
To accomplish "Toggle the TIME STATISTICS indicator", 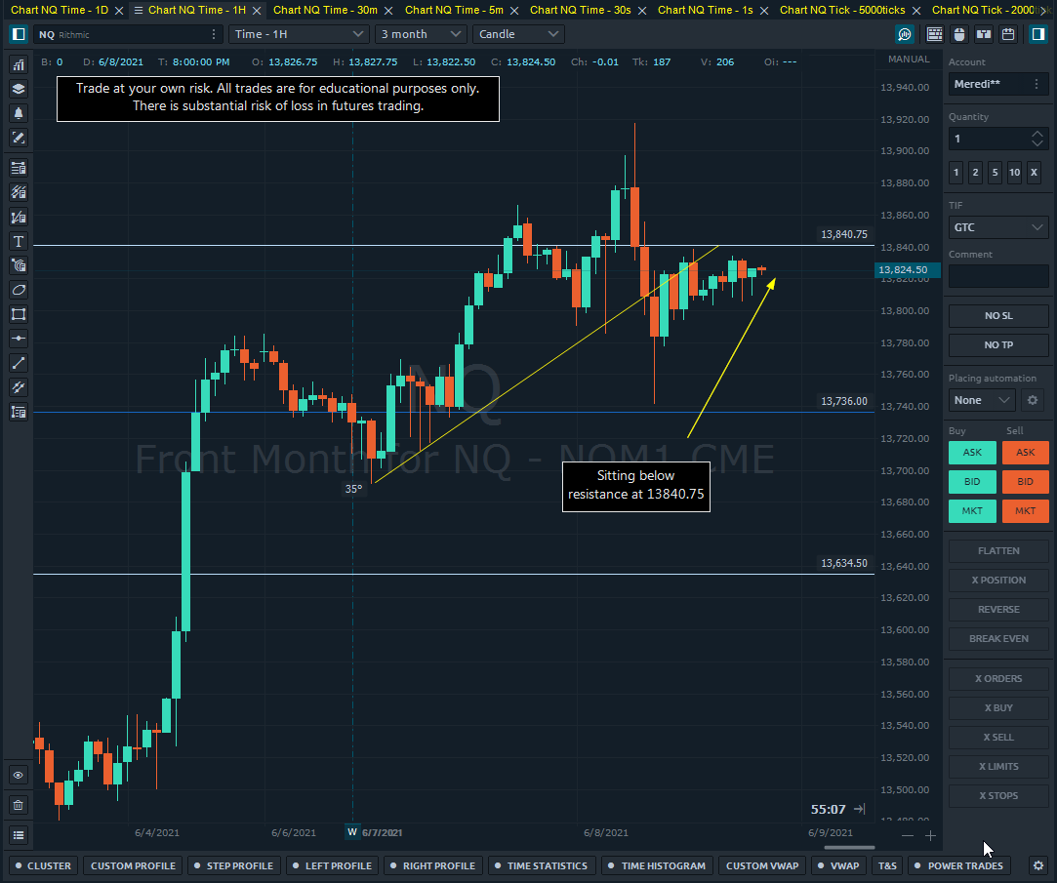I will coord(542,865).
